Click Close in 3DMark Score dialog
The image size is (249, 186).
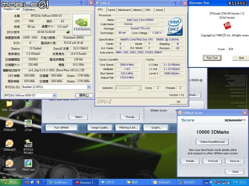coord(235,172)
